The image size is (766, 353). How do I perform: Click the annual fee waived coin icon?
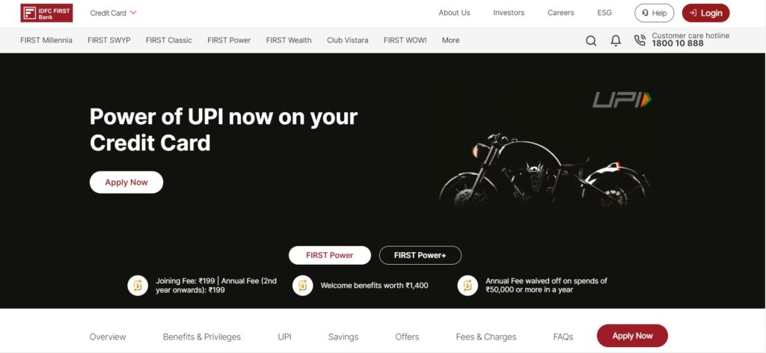tap(468, 286)
